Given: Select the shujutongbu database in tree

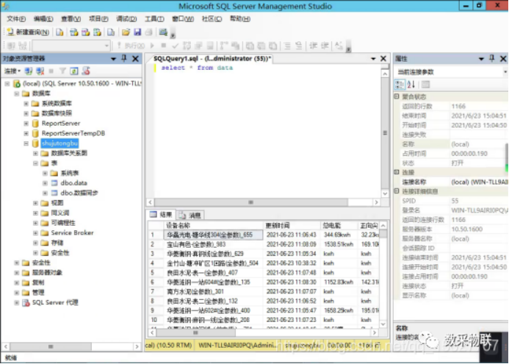Looking at the screenshot, I should 59,143.
